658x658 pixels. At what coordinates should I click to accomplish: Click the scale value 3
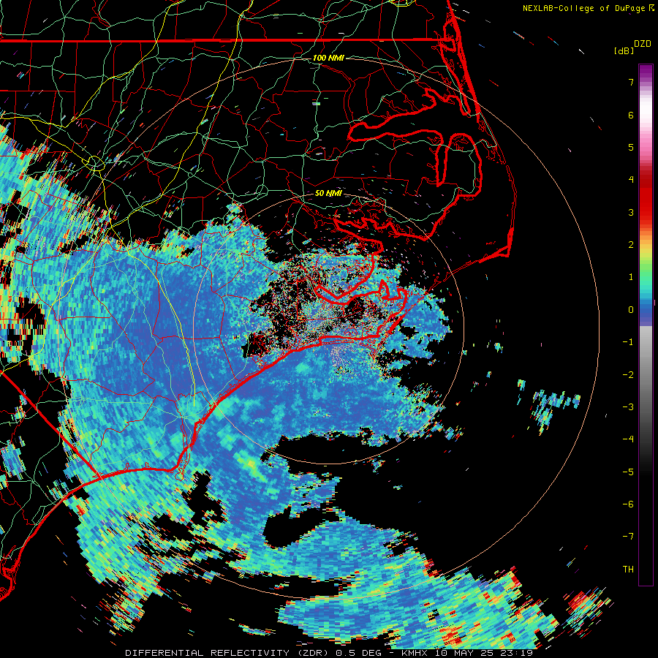[x=631, y=212]
